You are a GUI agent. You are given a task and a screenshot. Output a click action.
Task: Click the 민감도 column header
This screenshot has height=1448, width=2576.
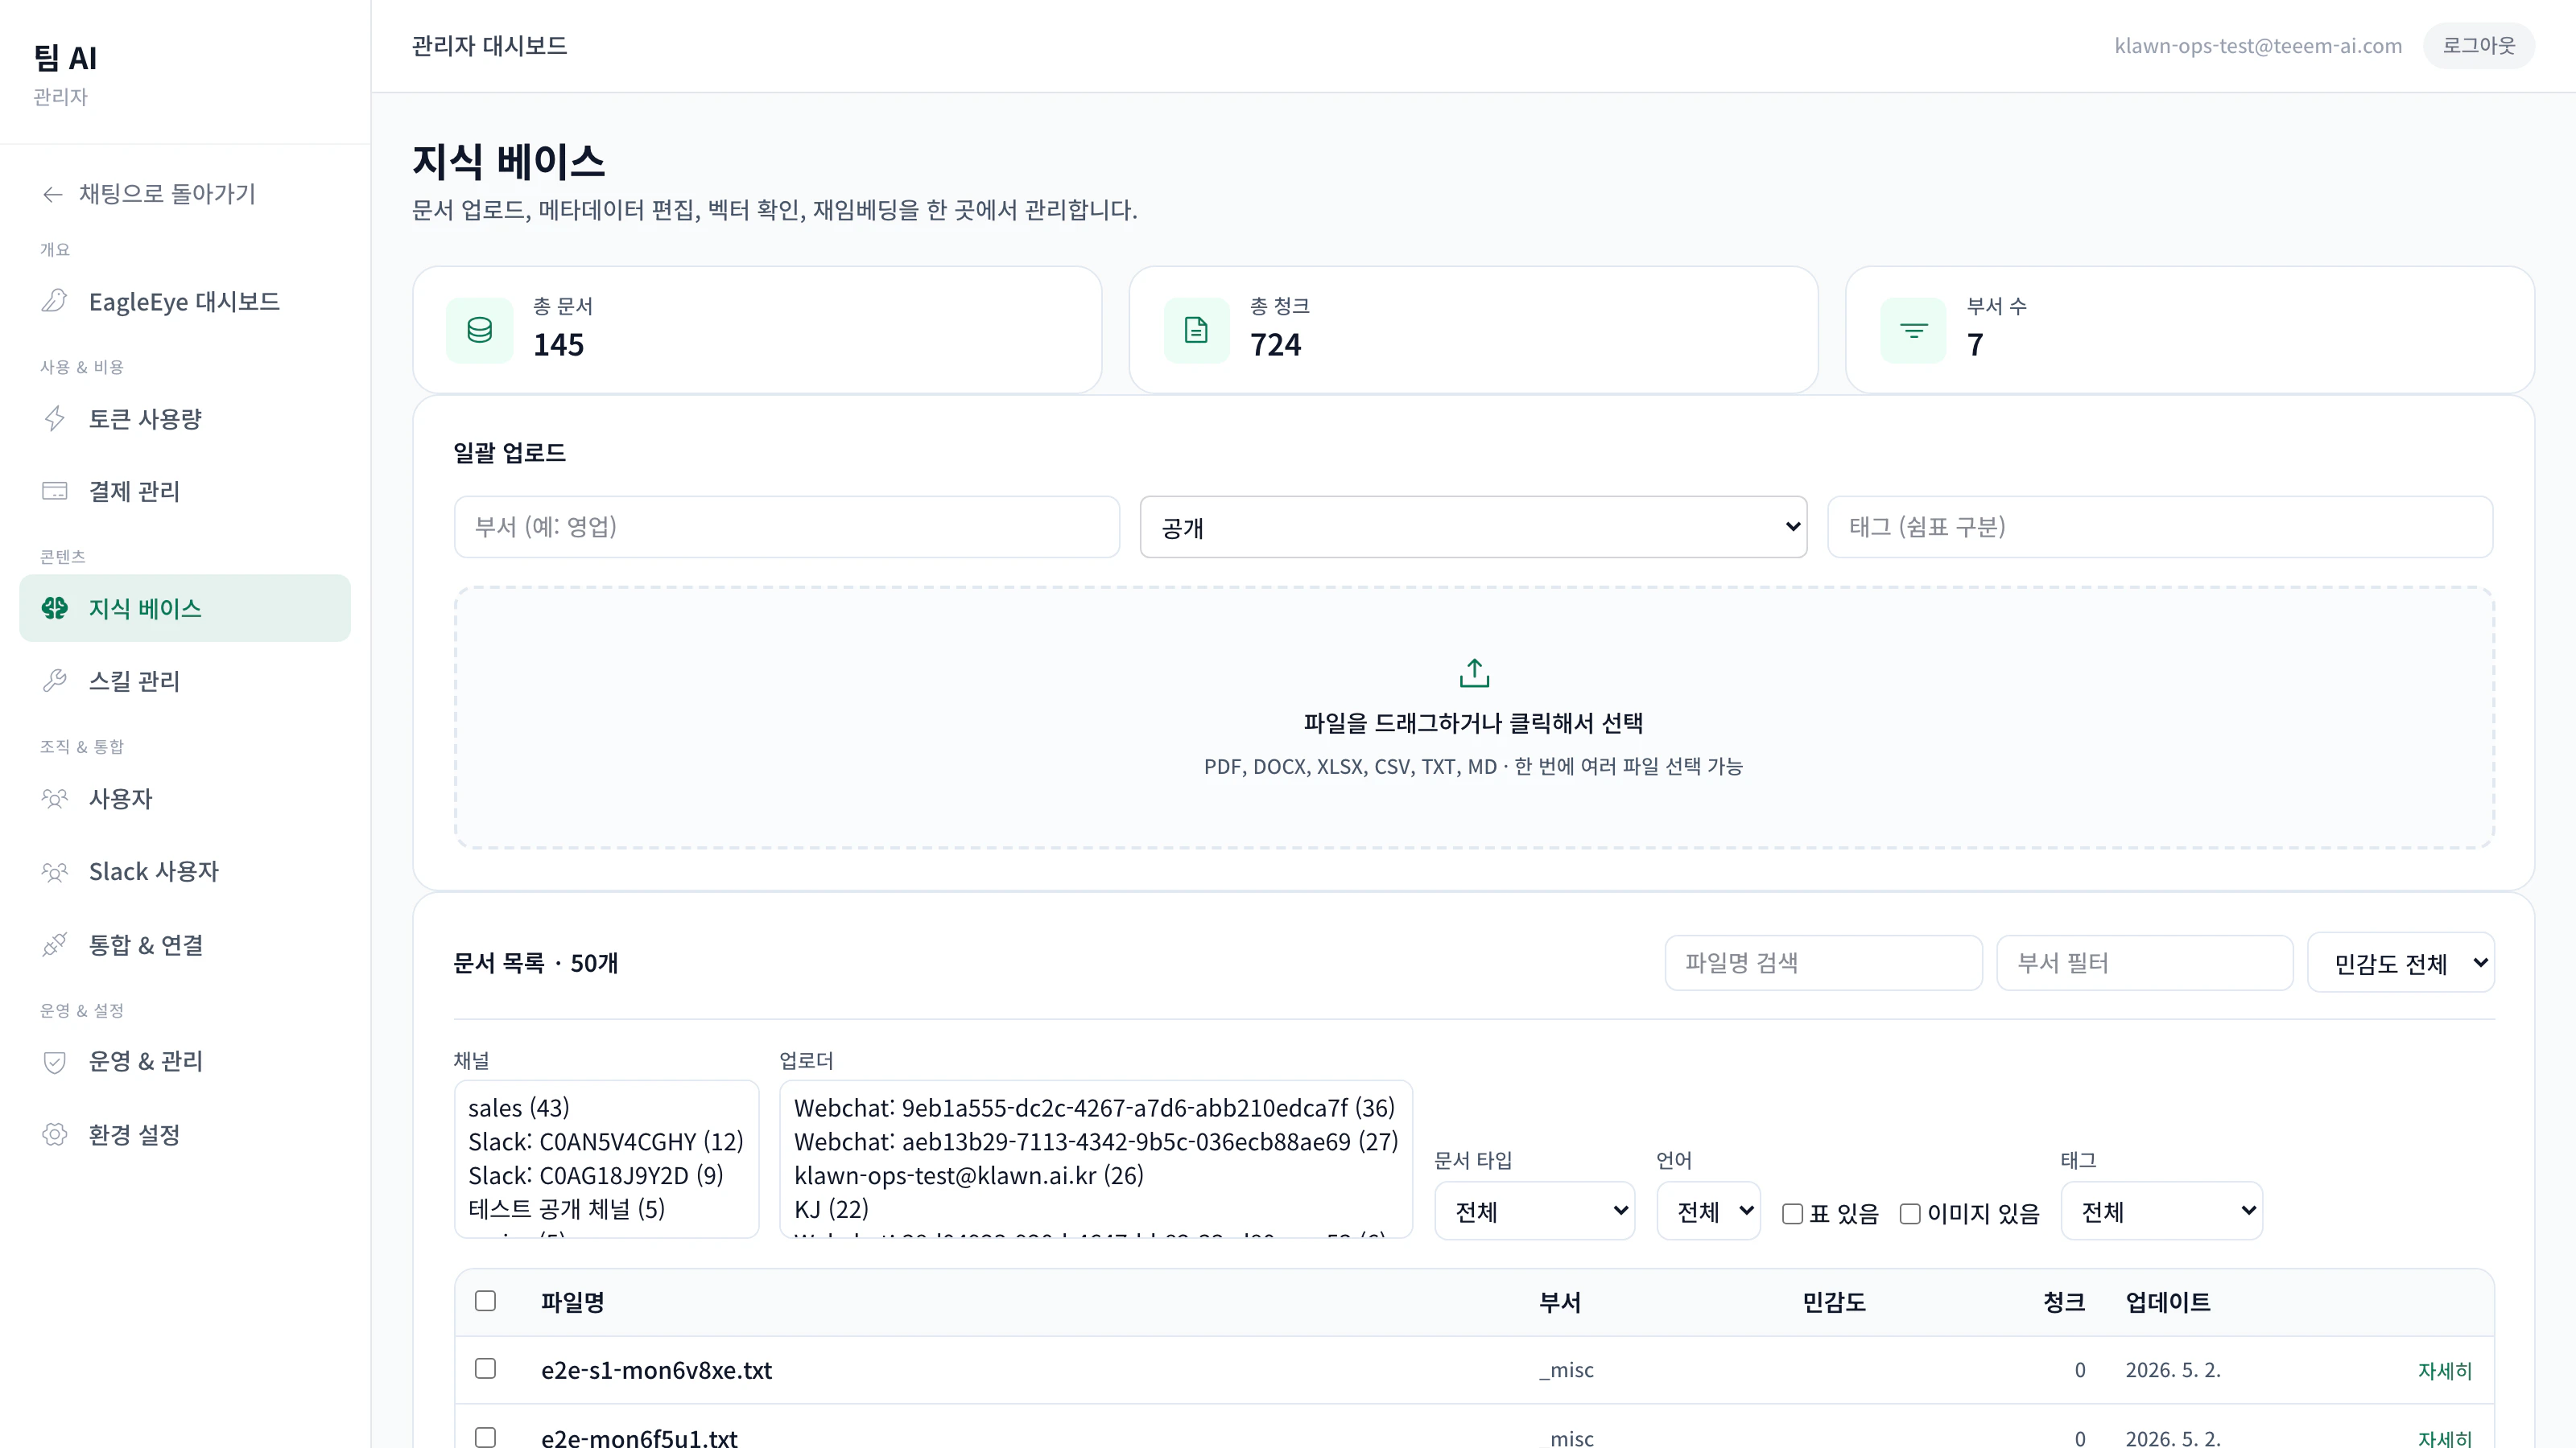point(1833,1302)
